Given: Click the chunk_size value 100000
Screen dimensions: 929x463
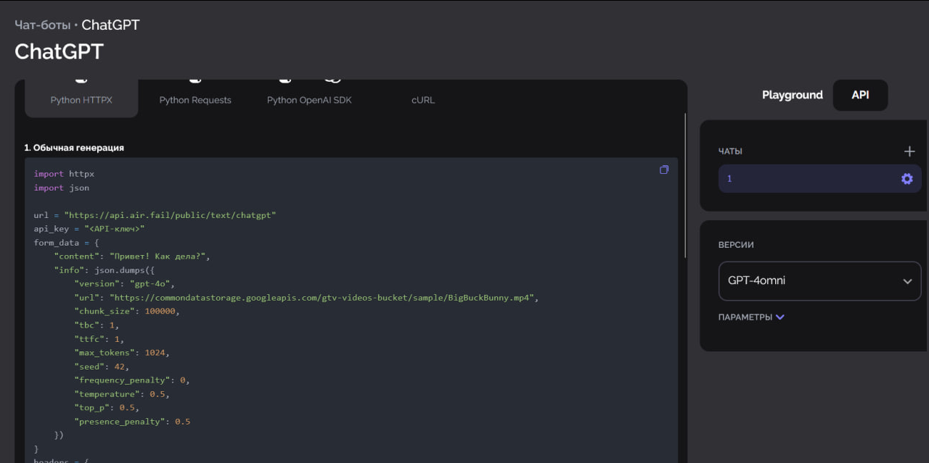Looking at the screenshot, I should click(160, 312).
